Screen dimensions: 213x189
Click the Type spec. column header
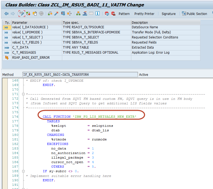tap(97, 22)
